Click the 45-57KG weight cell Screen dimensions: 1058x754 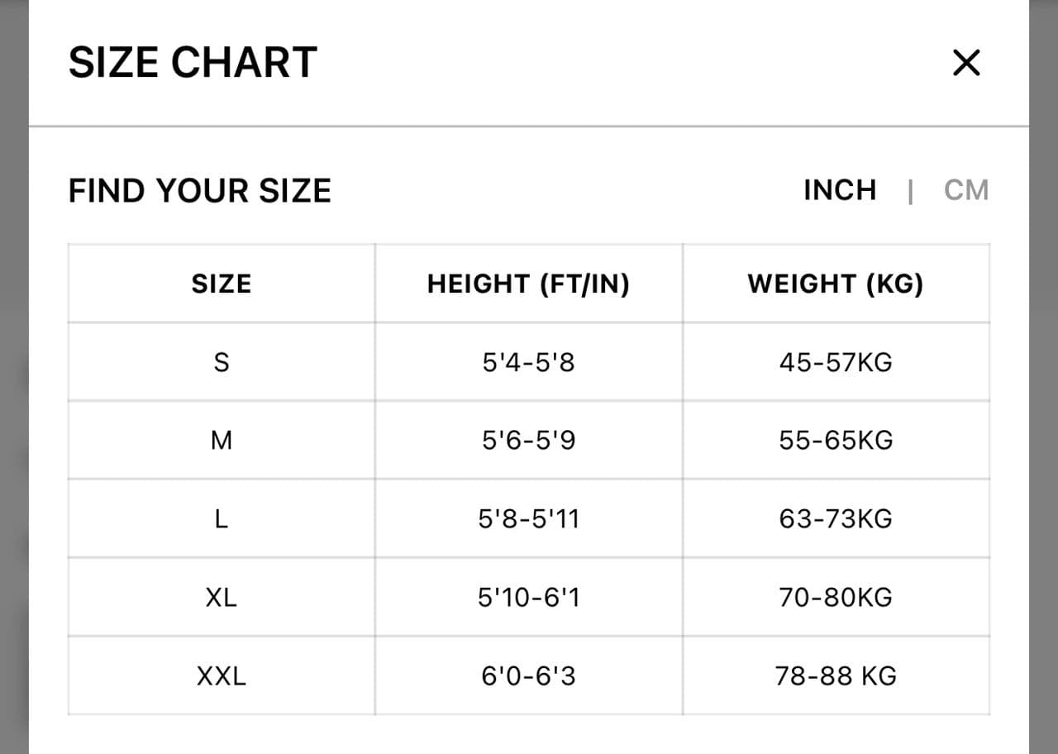836,361
